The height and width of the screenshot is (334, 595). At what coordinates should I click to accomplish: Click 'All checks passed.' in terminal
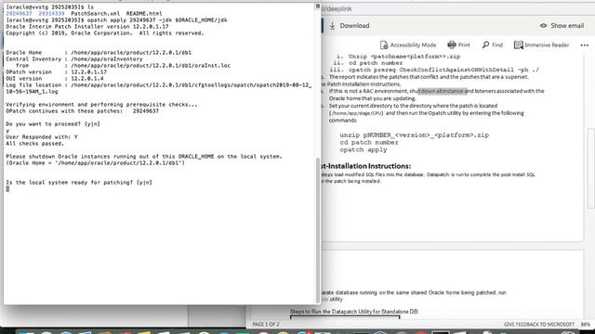click(35, 144)
